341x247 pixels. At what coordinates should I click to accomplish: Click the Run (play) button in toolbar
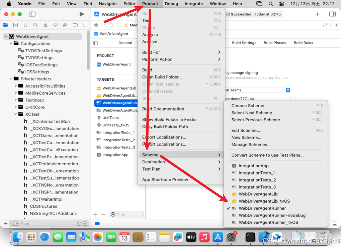(82, 14)
